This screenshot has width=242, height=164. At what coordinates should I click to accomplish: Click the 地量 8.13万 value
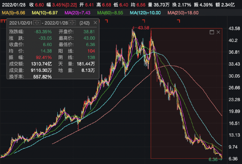[88, 71]
